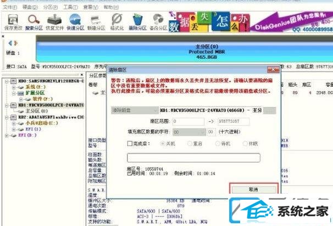This screenshot has width=333, height=226.
Task: Click the 取消 (Cancel) button
Action: pos(254,189)
